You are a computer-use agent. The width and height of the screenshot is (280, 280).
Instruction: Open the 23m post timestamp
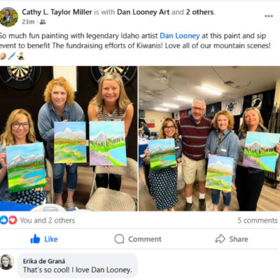click(x=28, y=22)
